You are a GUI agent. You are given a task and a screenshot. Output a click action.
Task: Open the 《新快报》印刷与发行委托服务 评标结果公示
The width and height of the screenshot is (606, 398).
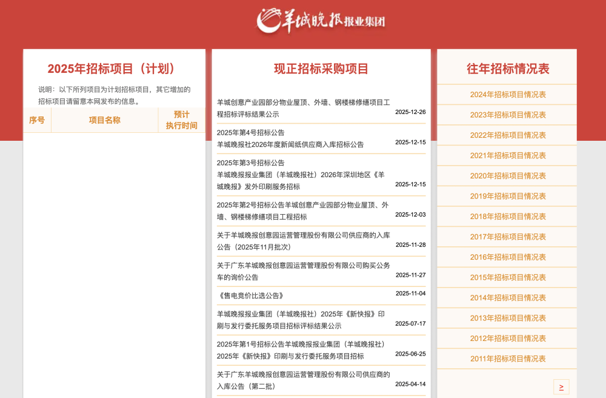(x=302, y=320)
